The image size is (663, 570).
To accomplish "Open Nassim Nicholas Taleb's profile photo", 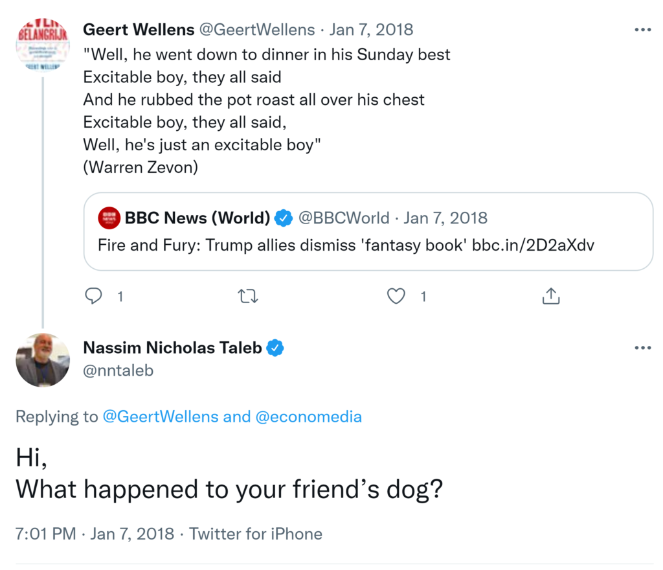I will [42, 360].
